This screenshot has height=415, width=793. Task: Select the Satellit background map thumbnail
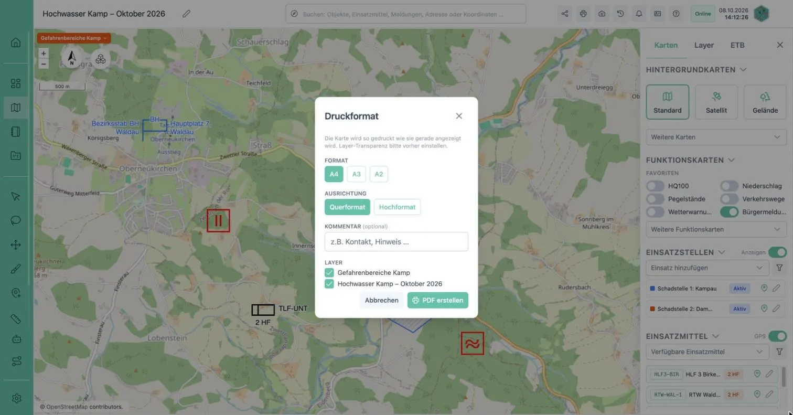[716, 102]
